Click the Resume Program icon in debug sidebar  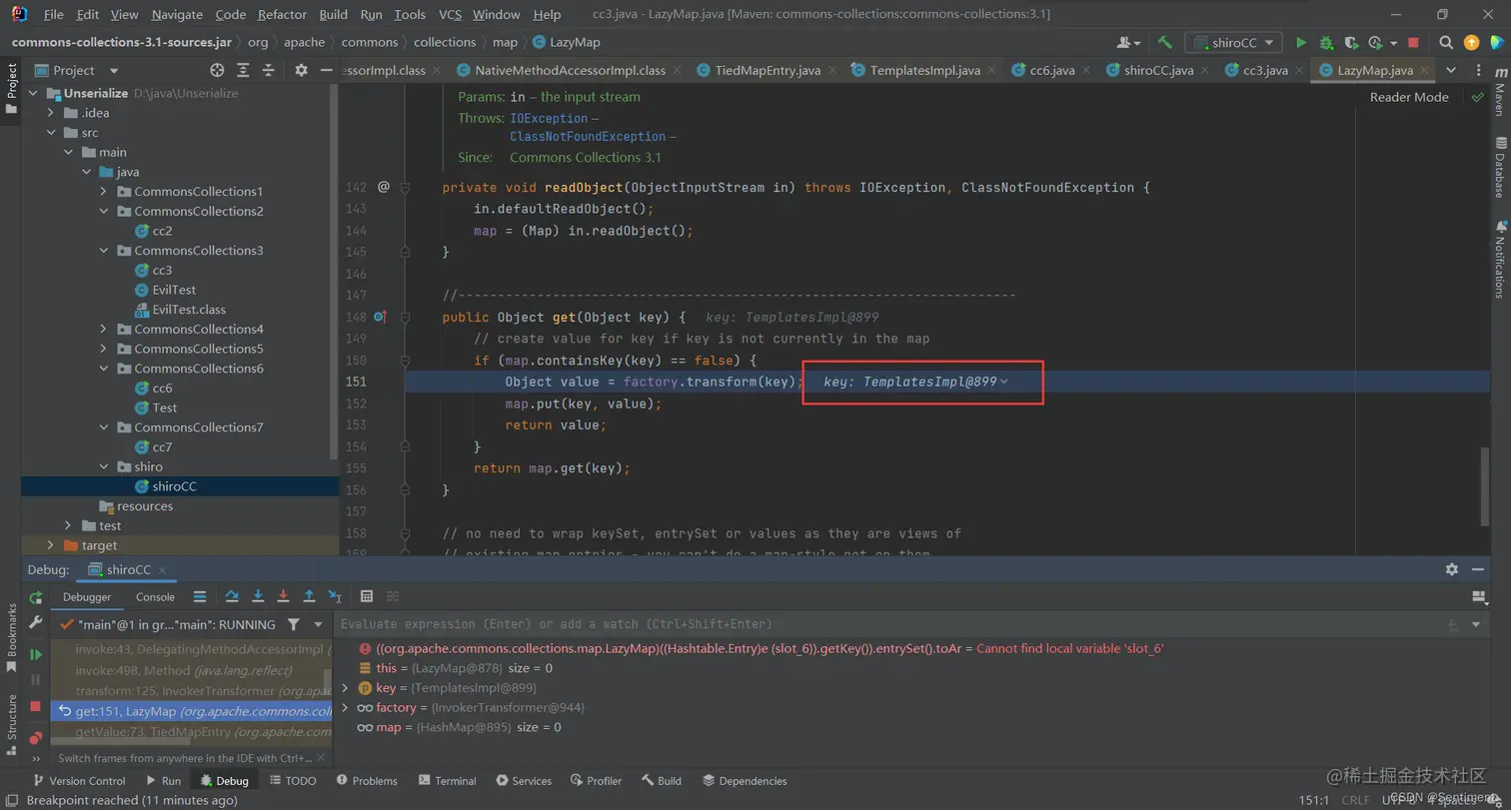[x=36, y=654]
